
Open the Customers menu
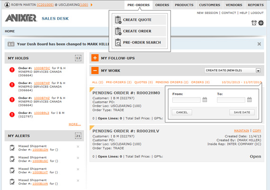coord(209,5)
